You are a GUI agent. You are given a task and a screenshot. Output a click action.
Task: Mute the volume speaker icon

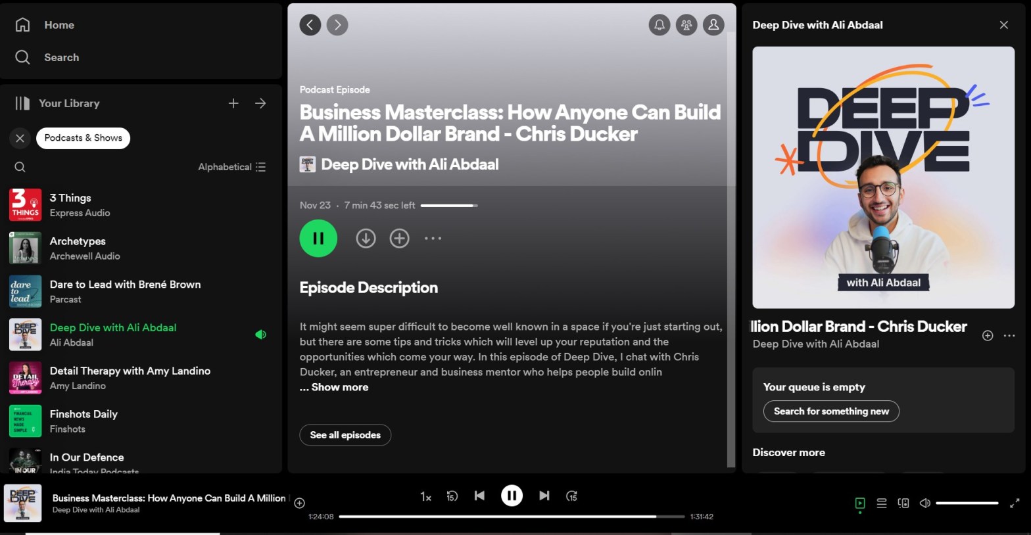924,503
